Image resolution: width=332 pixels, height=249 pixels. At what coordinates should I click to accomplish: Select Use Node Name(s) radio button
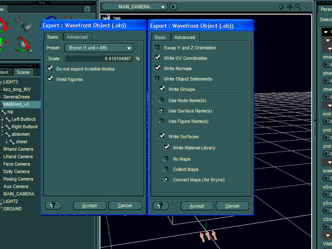pos(161,100)
